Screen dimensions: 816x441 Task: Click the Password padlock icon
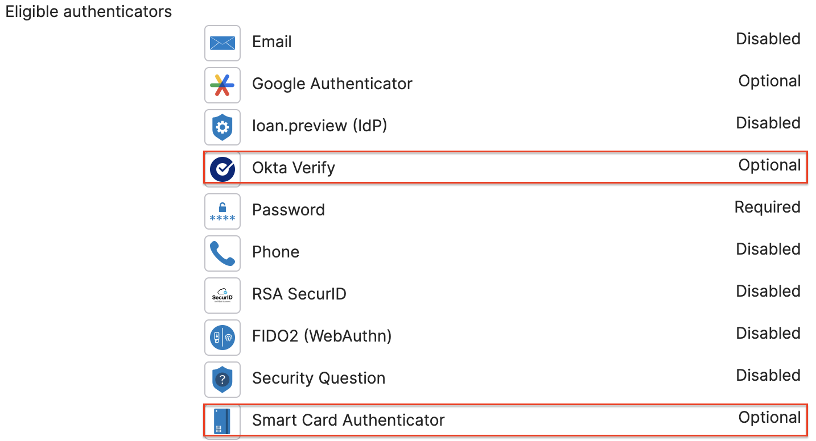(x=222, y=211)
